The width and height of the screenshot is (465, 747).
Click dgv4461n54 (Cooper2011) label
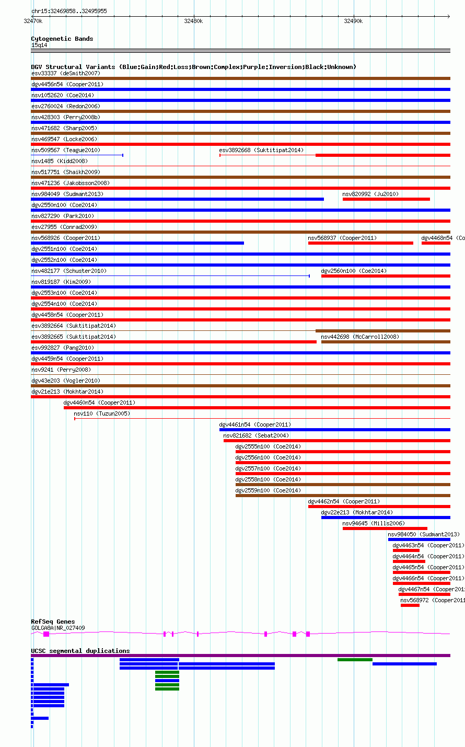tap(255, 425)
